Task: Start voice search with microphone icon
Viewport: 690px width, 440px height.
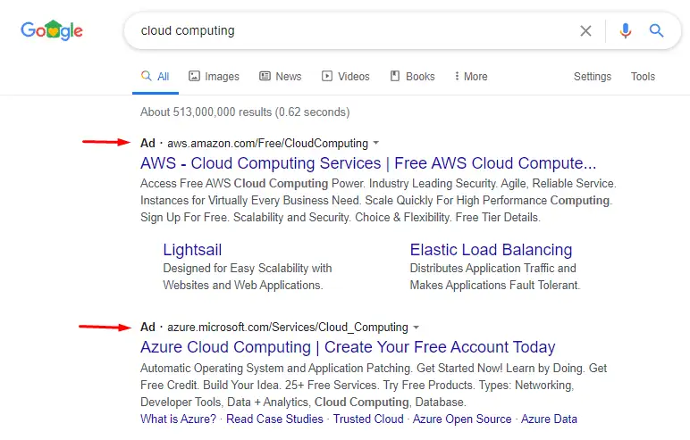Action: pyautogui.click(x=626, y=30)
